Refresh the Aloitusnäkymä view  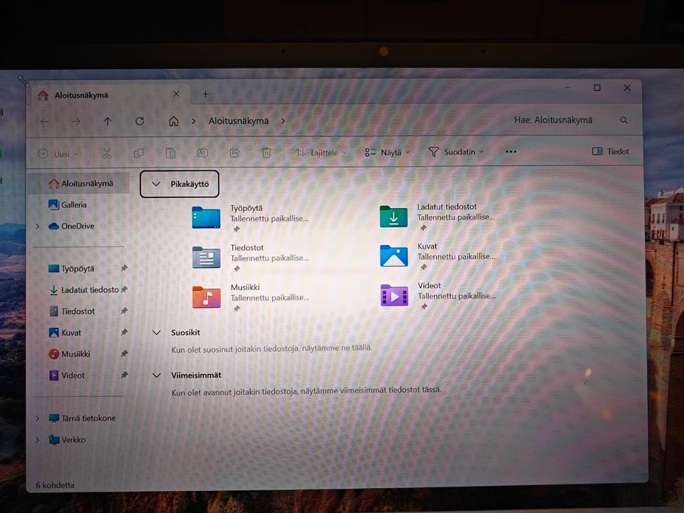pos(140,121)
